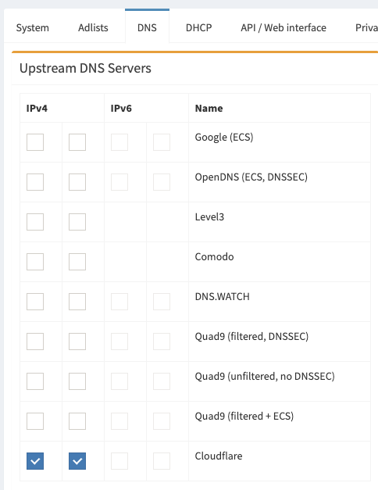Viewport: 378px width, 490px height.
Task: Select the DHCP tab
Action: pyautogui.click(x=198, y=27)
